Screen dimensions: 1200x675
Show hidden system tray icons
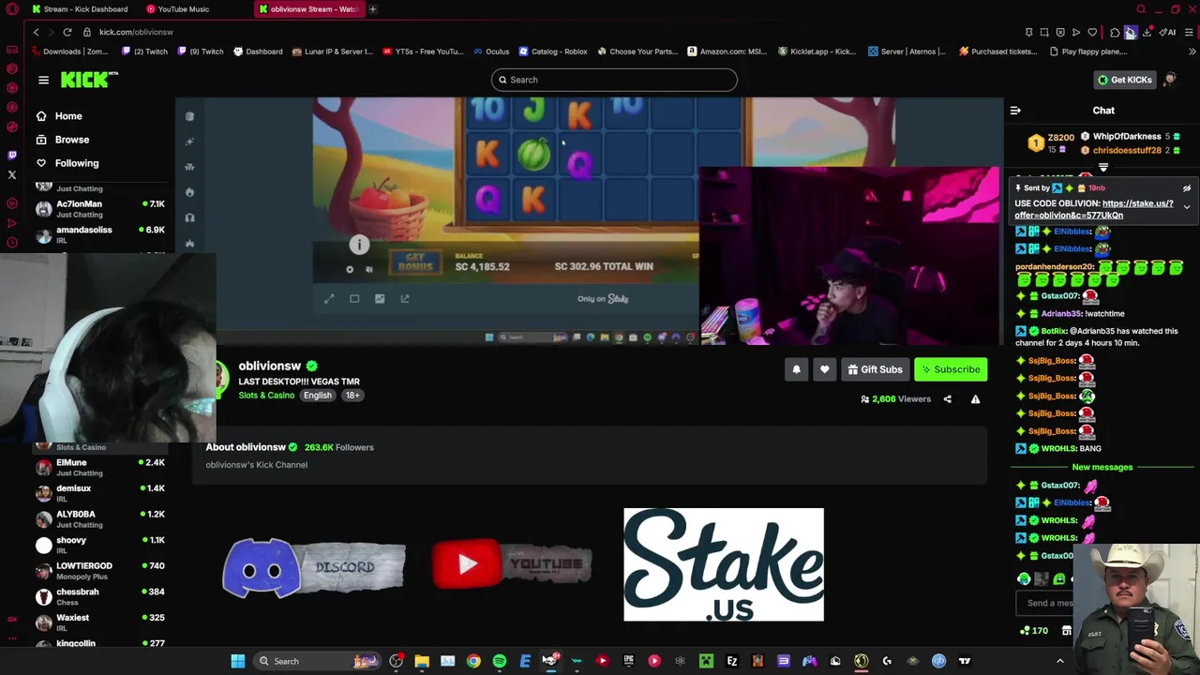tap(1060, 661)
